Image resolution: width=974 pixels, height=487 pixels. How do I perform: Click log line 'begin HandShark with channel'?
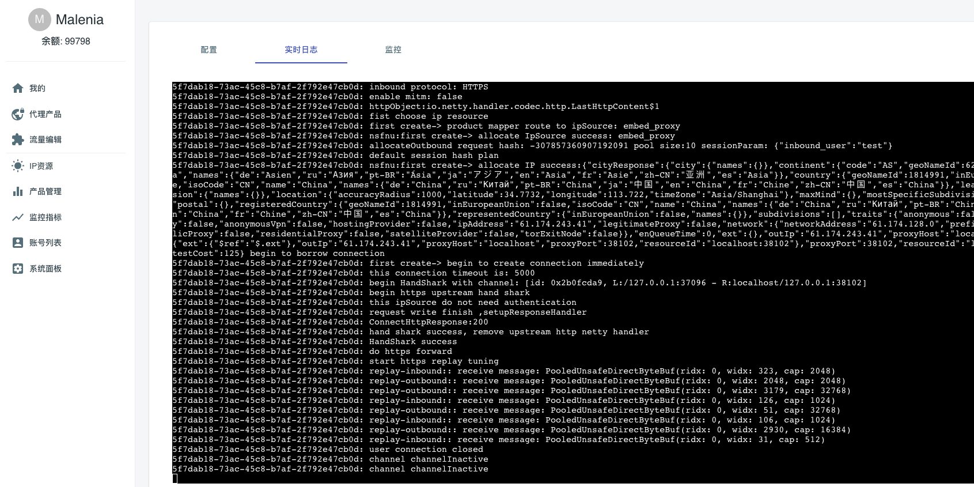(520, 283)
